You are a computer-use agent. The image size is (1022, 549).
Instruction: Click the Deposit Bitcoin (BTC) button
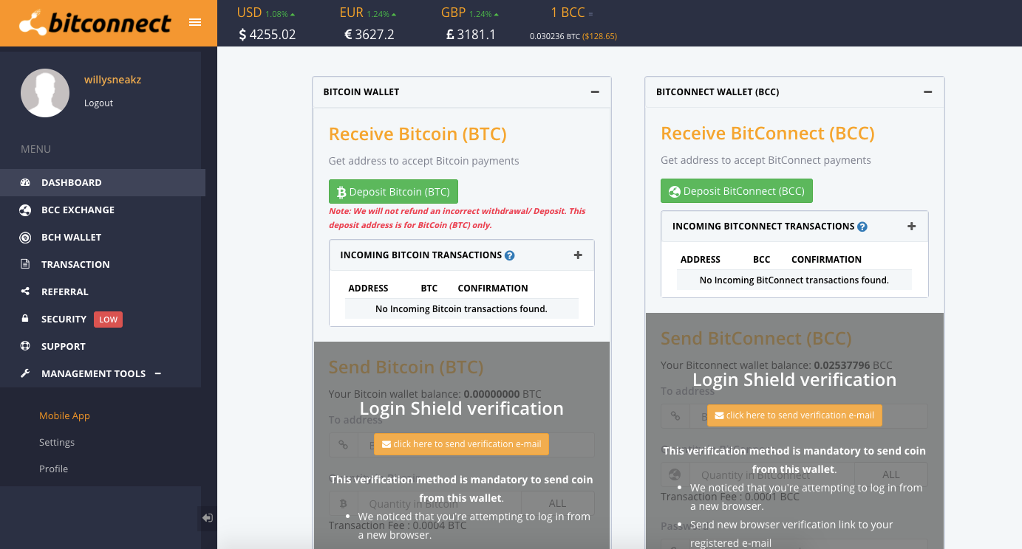click(x=393, y=192)
